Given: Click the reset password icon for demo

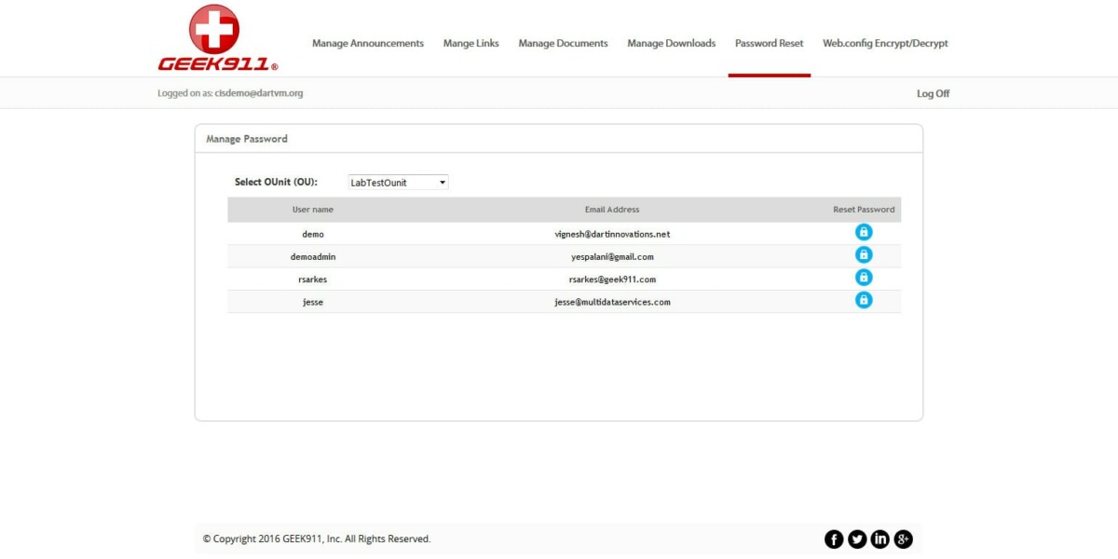Looking at the screenshot, I should coord(863,232).
